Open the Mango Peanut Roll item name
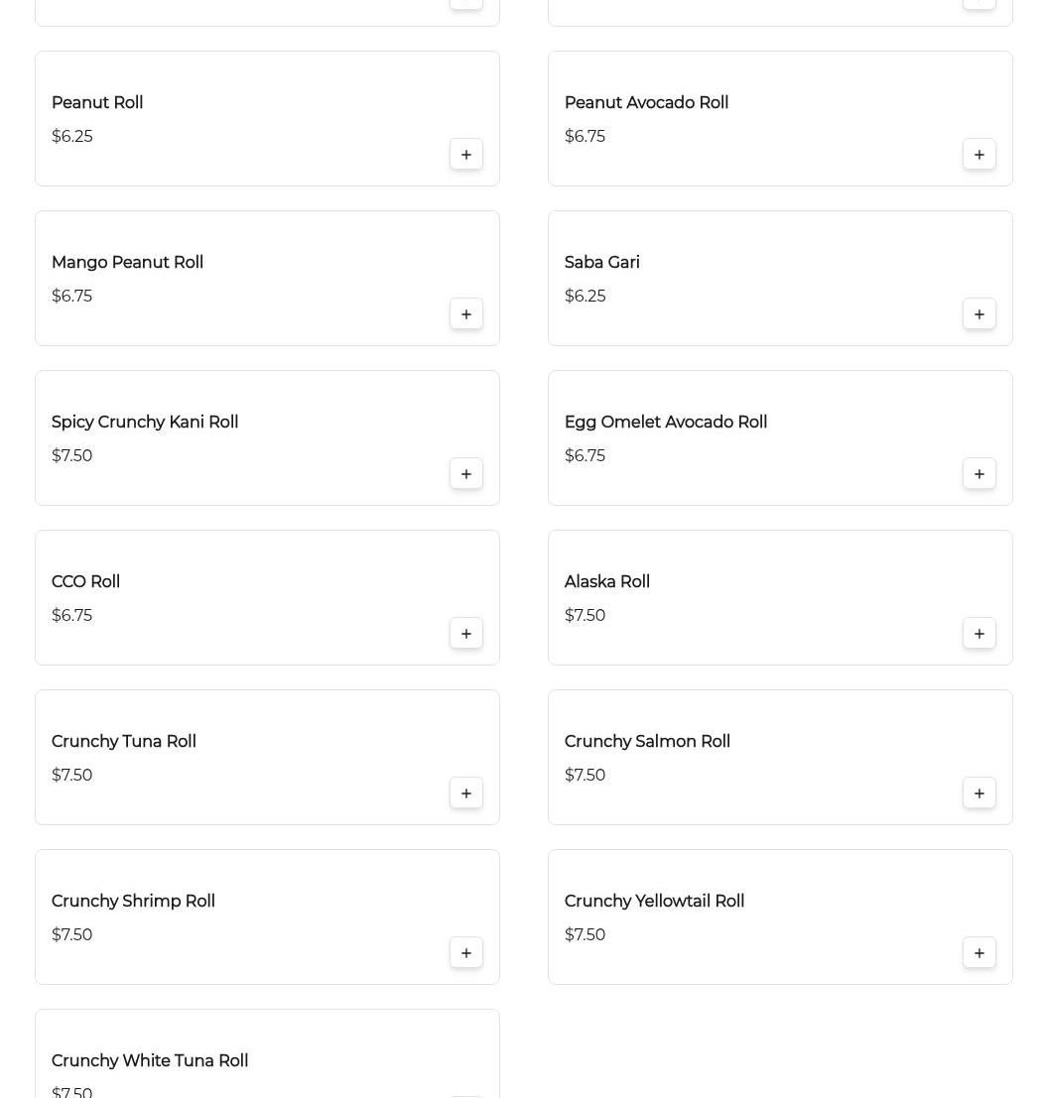Screen dimensions: 1042x1098 click(127, 262)
